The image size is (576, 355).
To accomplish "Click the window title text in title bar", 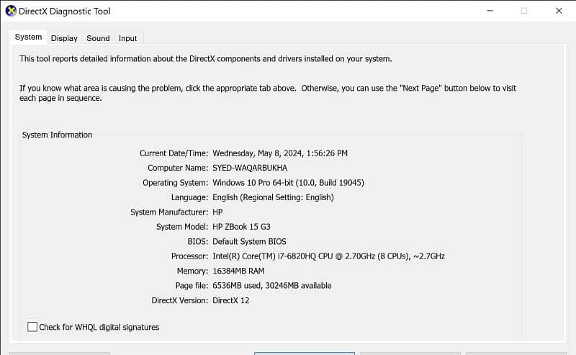I will click(64, 12).
